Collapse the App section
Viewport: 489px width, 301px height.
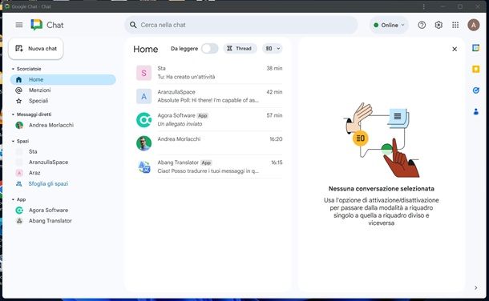point(13,199)
